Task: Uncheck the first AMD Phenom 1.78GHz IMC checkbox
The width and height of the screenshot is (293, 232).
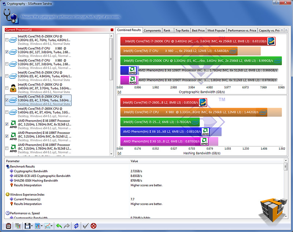Action: point(7,124)
